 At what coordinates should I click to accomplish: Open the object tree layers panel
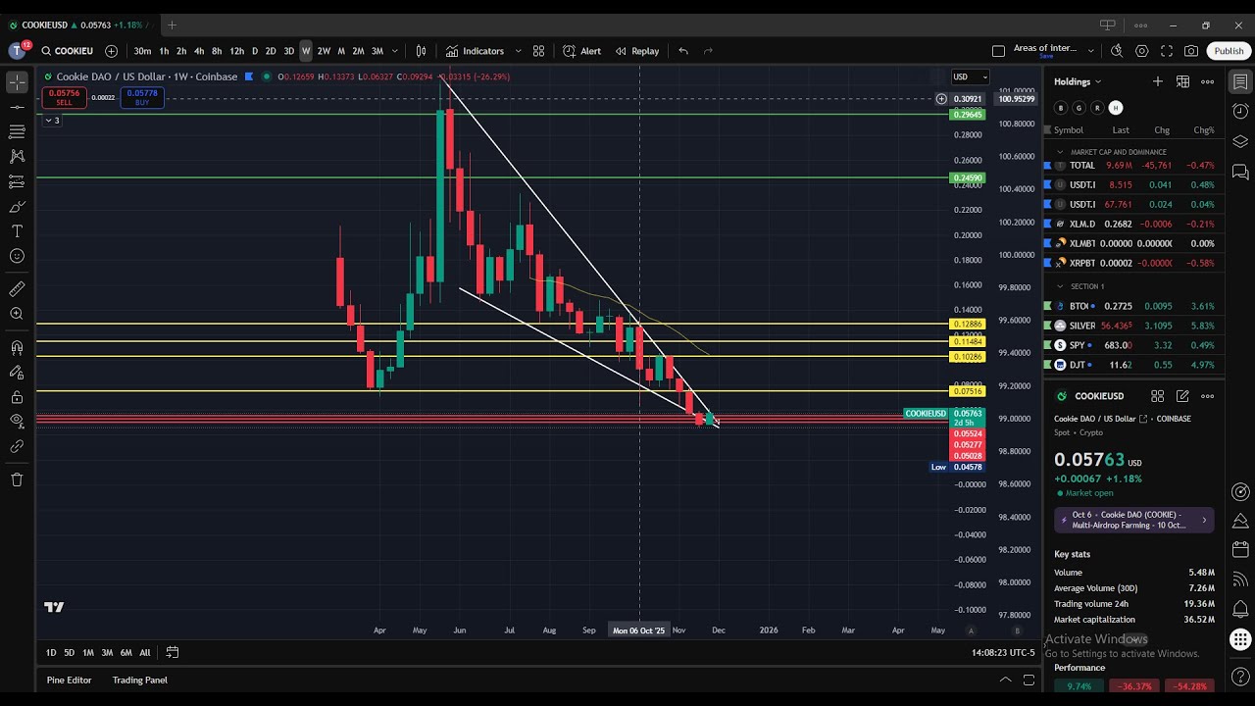(1240, 142)
